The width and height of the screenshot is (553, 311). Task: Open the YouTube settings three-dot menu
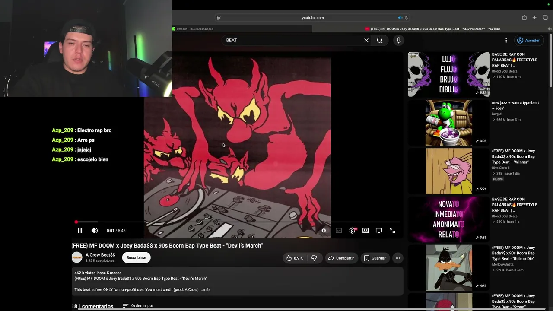point(506,40)
